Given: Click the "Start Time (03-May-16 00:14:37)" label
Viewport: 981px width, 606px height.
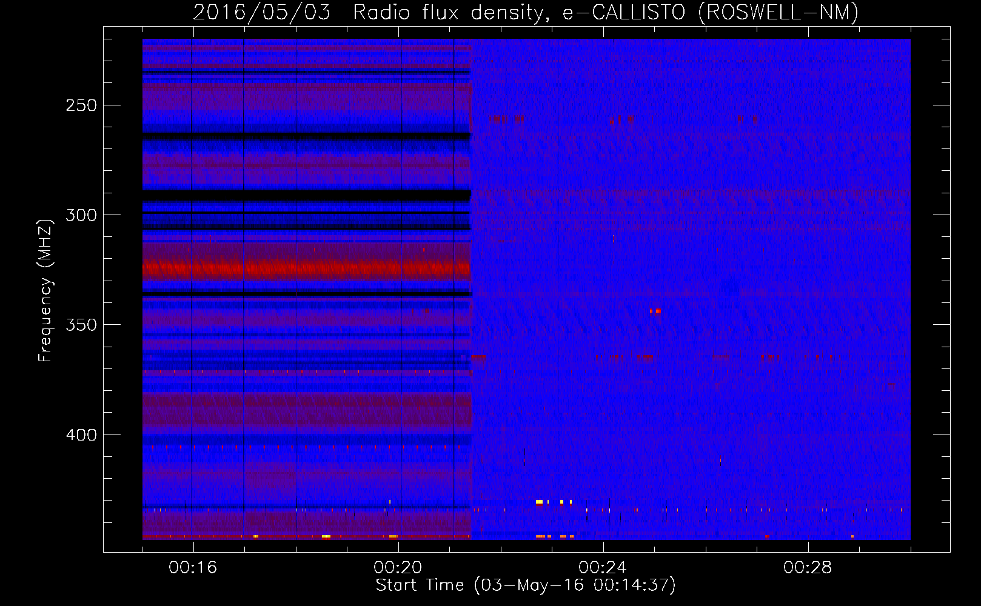Looking at the screenshot, I should (x=526, y=585).
